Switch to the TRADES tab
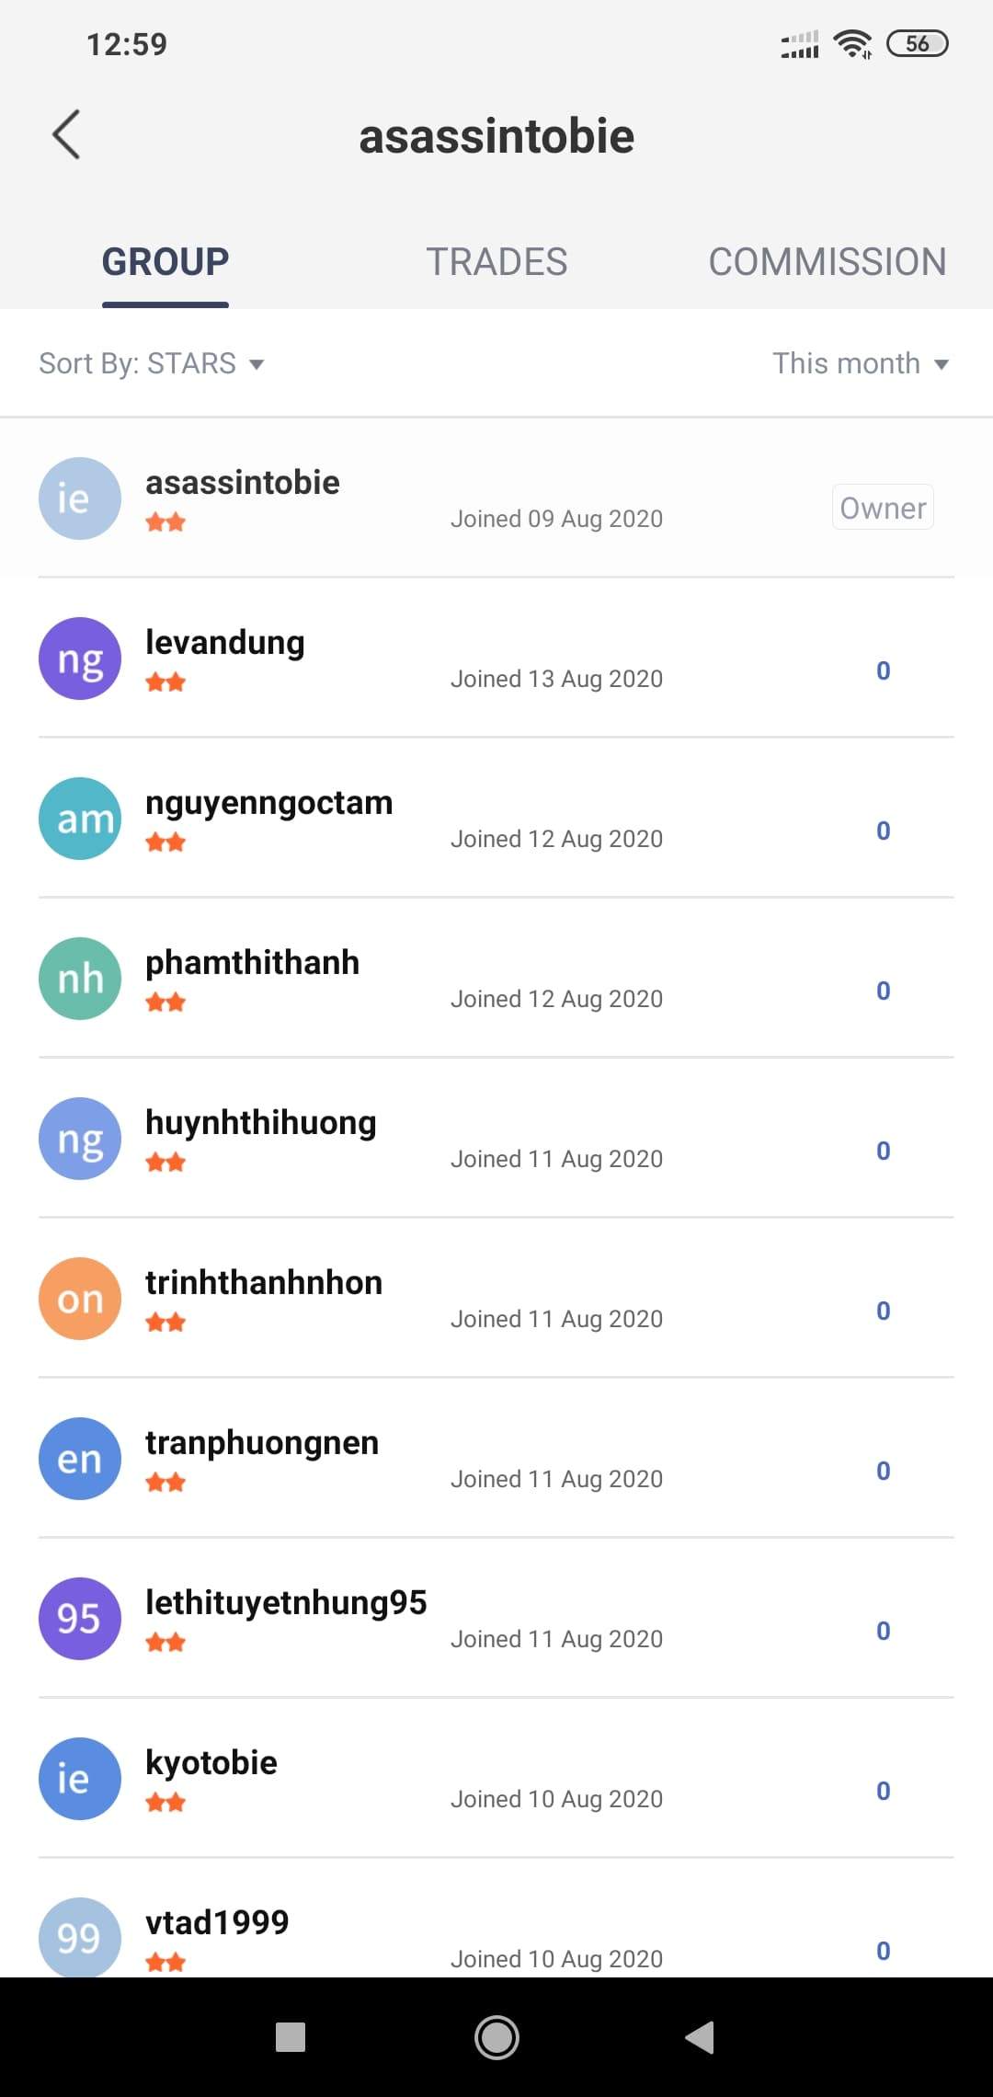Screen dimensions: 993x2097 [x=496, y=262]
